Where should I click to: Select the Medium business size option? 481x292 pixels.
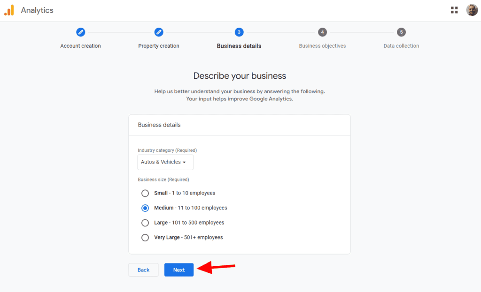[145, 208]
